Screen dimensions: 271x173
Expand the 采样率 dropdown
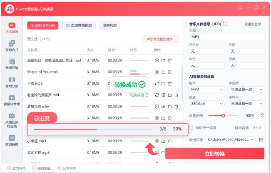point(246,104)
